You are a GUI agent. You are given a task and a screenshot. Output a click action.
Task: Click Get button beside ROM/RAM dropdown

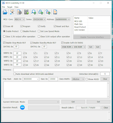click(x=98, y=47)
